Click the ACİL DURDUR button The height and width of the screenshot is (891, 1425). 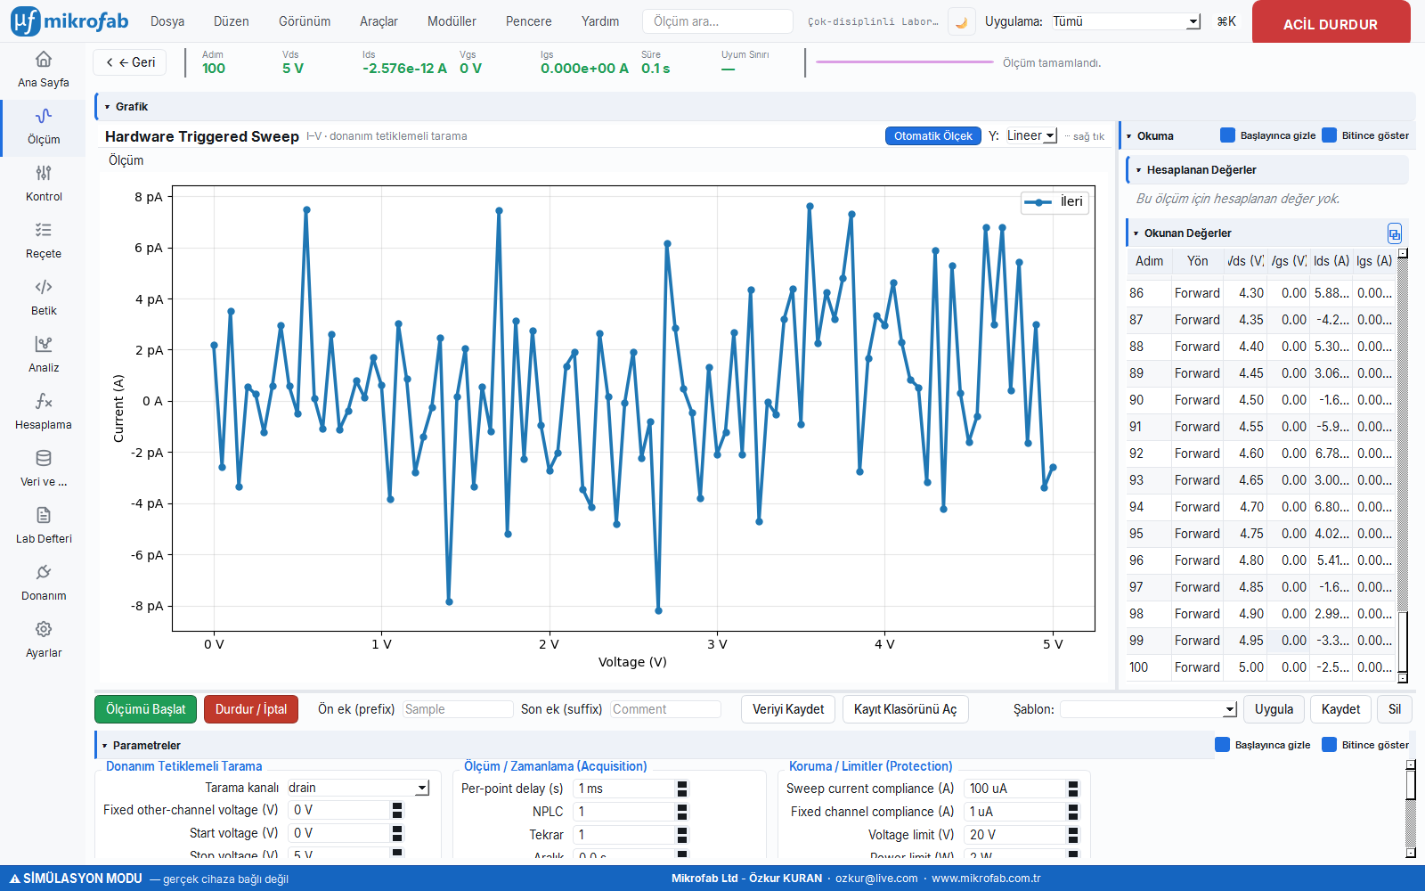pos(1331,22)
